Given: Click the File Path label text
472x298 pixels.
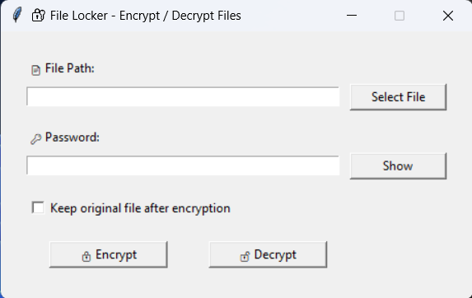Looking at the screenshot, I should tap(69, 68).
